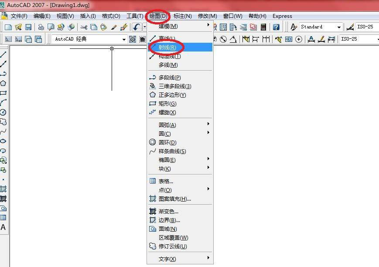Expand the 椭圆(E) submenu
This screenshot has height=267, width=379.
pos(180,160)
